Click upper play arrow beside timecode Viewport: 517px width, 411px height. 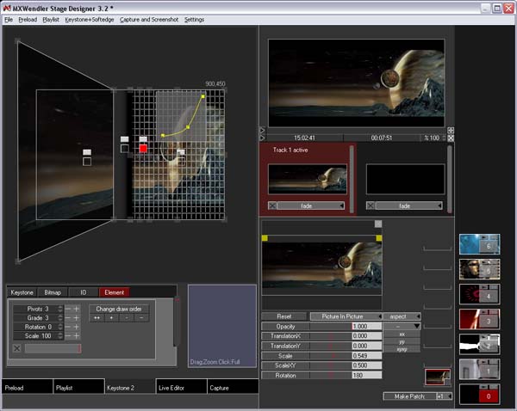263,131
